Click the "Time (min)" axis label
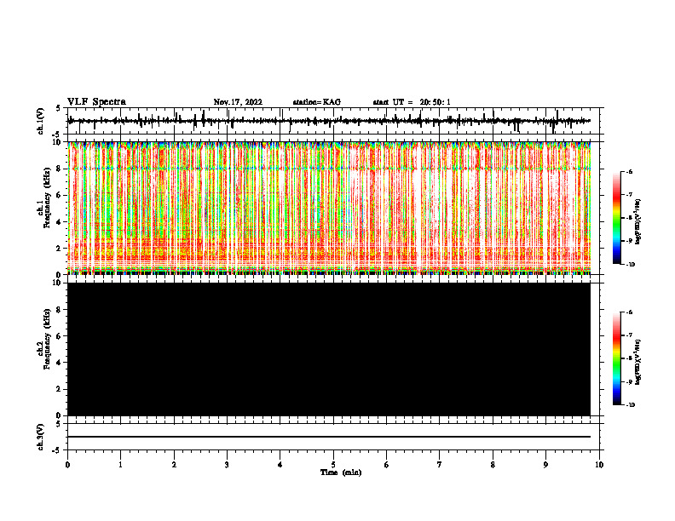Image resolution: width=675 pixels, height=521 pixels. (x=341, y=472)
